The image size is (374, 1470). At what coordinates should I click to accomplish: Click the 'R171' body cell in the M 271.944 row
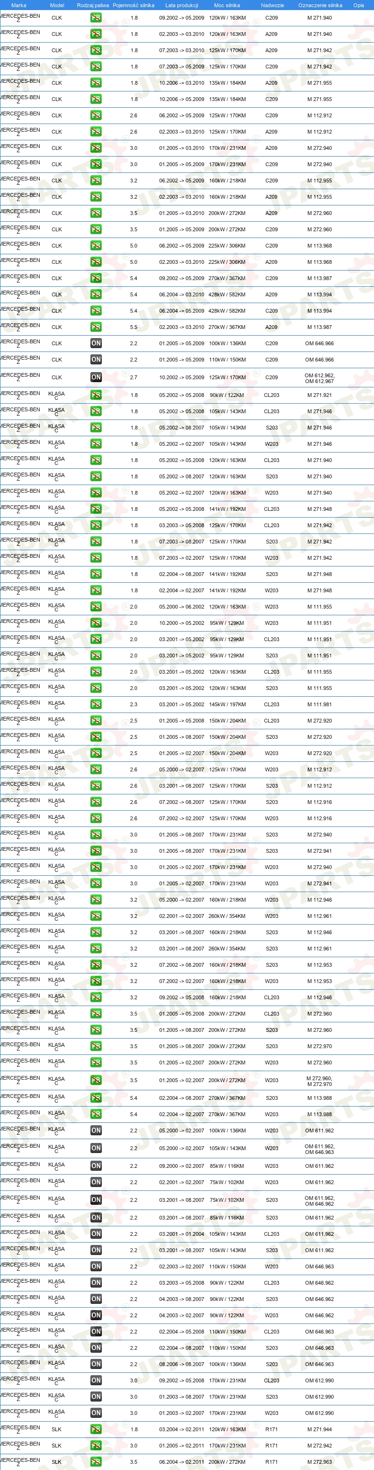tap(271, 1429)
